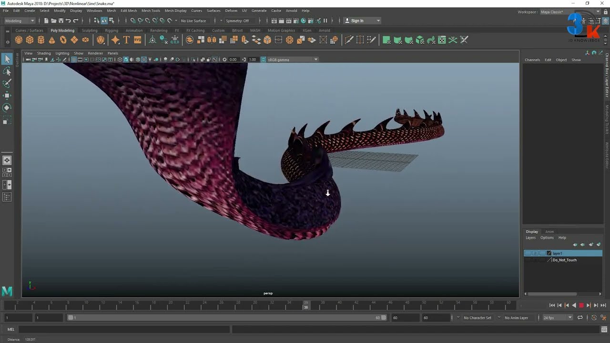610x343 pixels.
Task: Click the layer1 color swatch
Action: pos(549,253)
